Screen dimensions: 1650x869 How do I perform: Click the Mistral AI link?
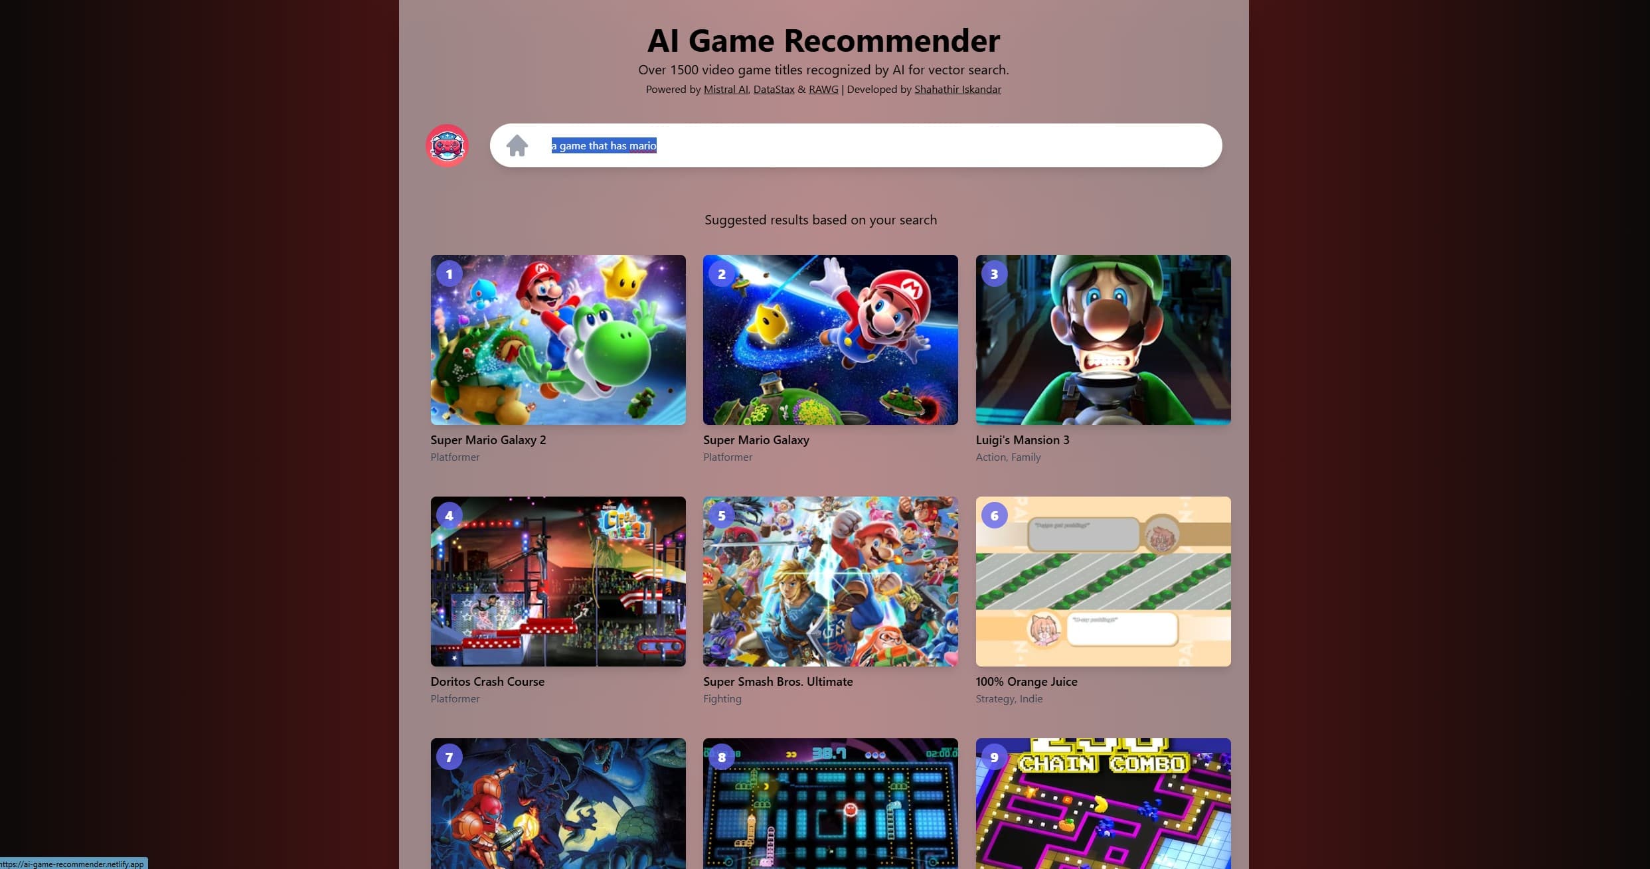click(724, 90)
